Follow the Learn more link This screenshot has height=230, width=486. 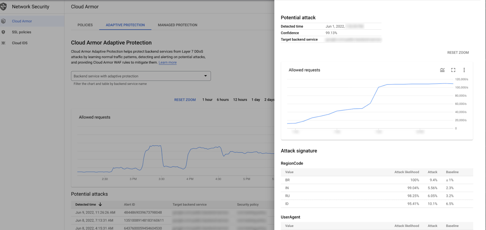168,62
